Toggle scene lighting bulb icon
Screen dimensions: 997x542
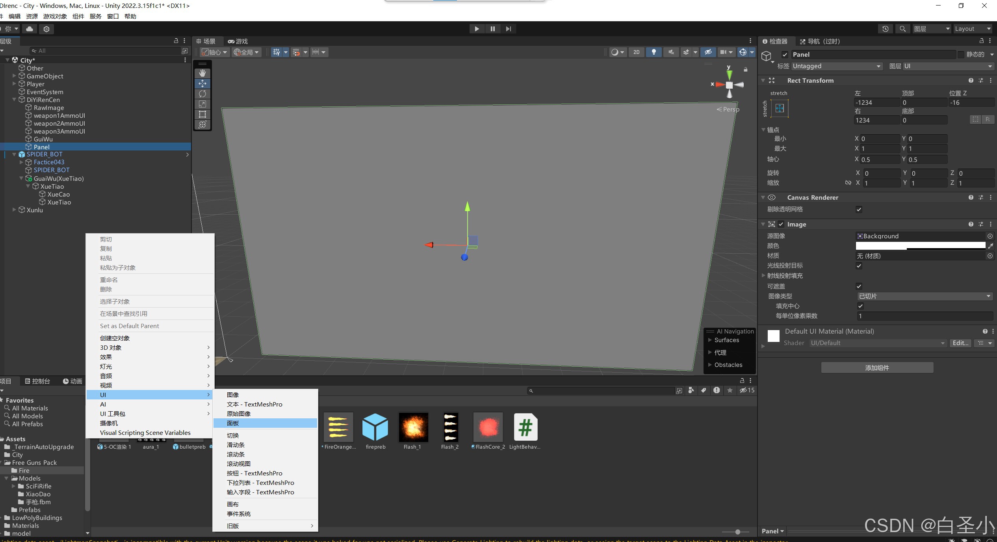click(x=654, y=52)
